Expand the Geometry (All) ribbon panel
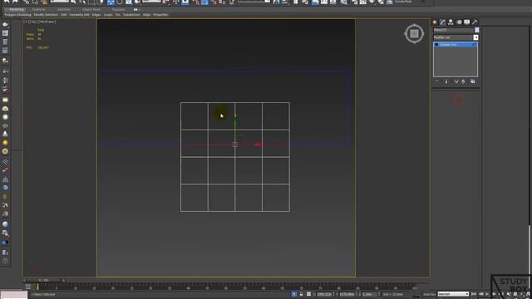Screen dimensions: 532x299 click(x=80, y=15)
